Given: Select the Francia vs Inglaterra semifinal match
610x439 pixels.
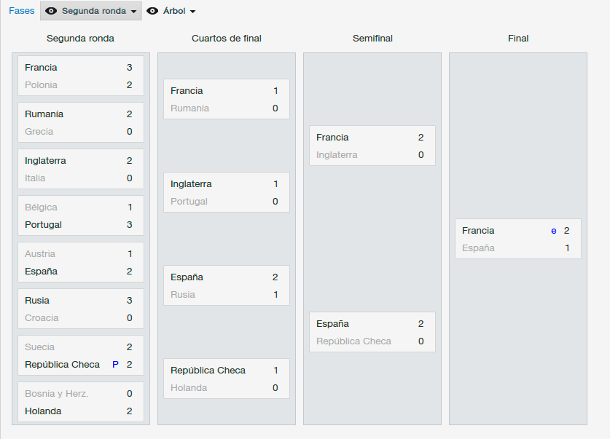Looking at the screenshot, I should 372,146.
